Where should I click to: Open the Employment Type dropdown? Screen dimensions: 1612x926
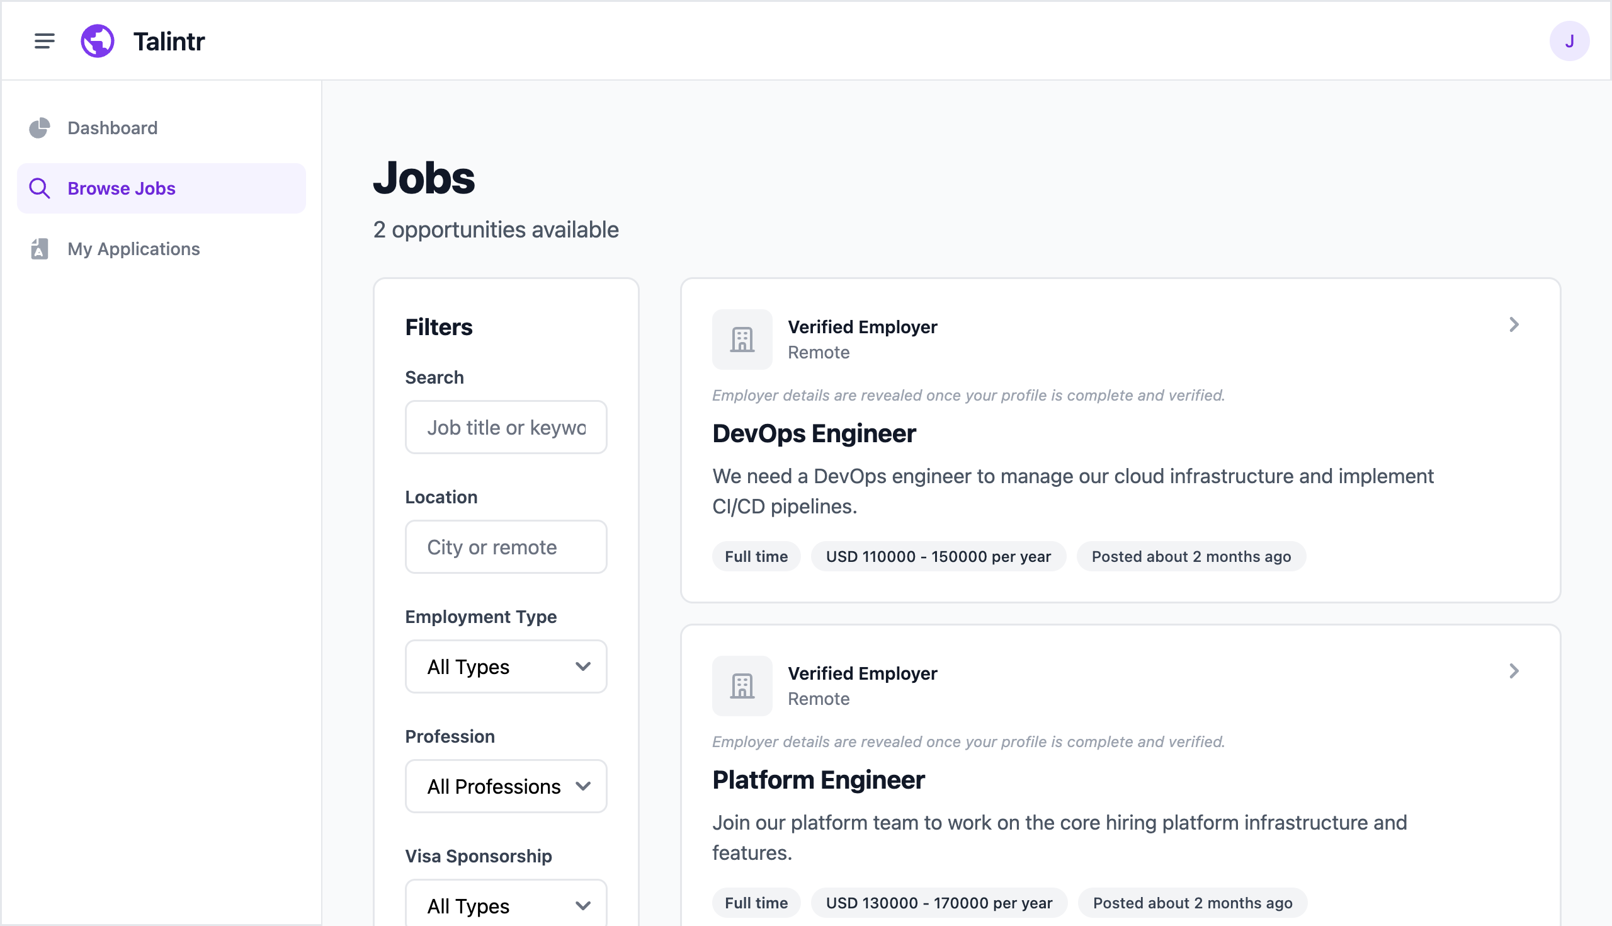coord(506,666)
